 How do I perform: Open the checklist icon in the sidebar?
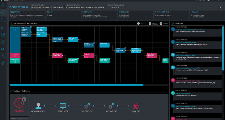point(3,27)
